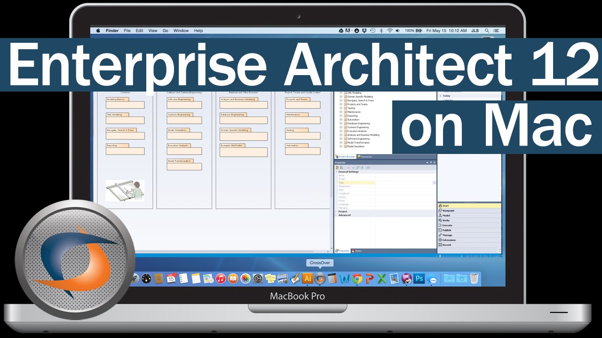The height and width of the screenshot is (338, 602).
Task: Open Photoshop from the Dock
Action: tap(419, 278)
